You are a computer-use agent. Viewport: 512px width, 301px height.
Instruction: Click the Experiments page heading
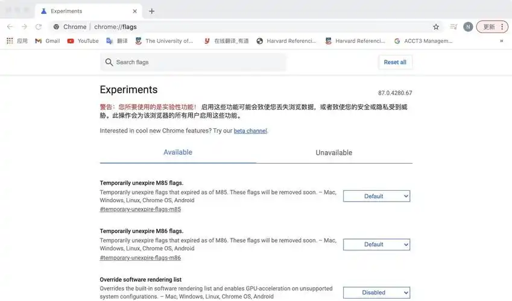(x=128, y=90)
